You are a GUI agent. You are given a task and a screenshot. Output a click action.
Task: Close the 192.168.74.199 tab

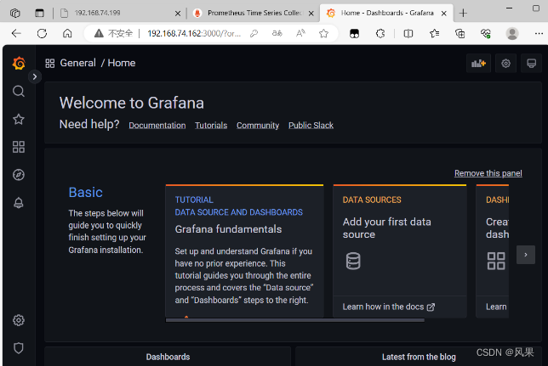click(178, 14)
